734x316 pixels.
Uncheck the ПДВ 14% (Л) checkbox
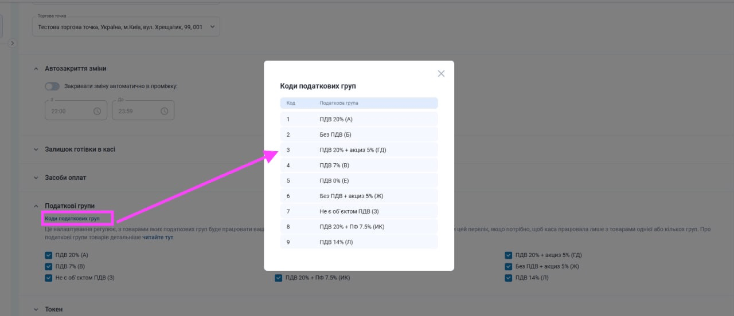pos(509,278)
